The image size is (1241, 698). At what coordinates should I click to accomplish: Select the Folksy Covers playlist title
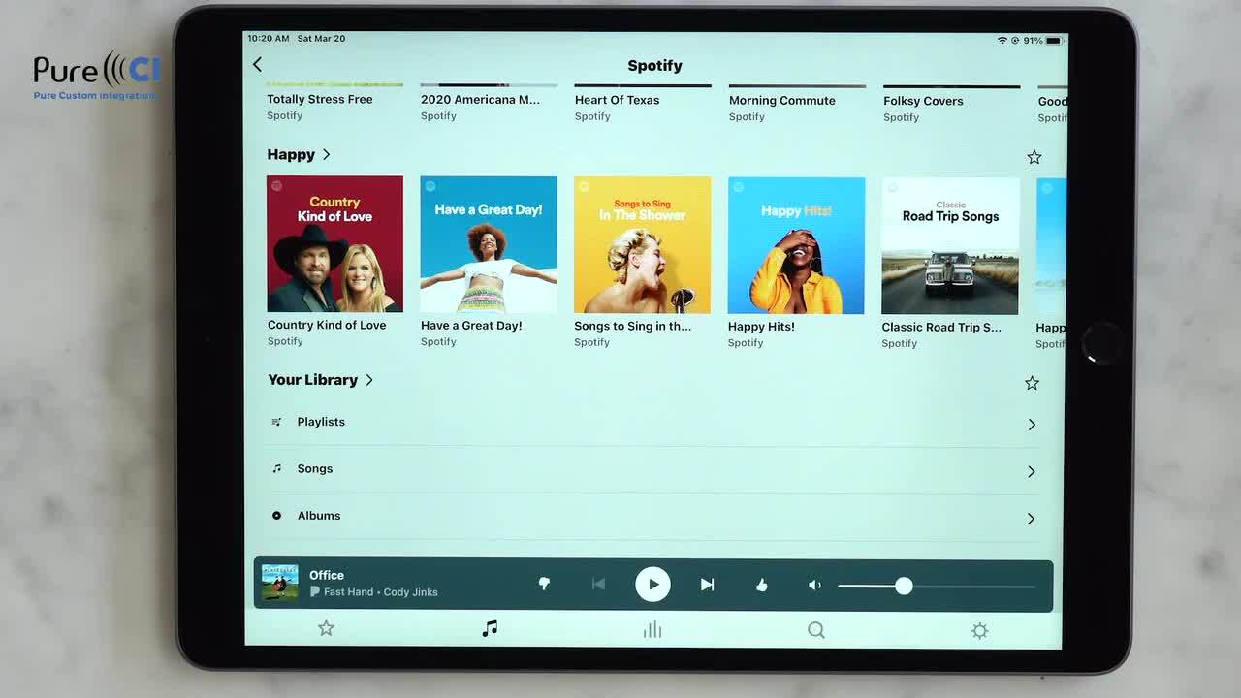point(923,101)
